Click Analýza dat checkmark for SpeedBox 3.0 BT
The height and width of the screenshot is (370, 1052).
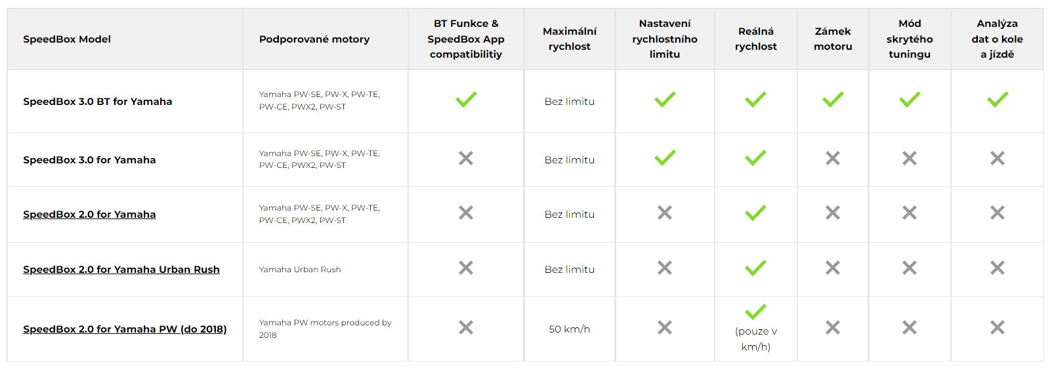click(997, 100)
